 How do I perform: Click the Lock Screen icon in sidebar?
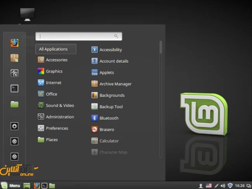pos(14,126)
